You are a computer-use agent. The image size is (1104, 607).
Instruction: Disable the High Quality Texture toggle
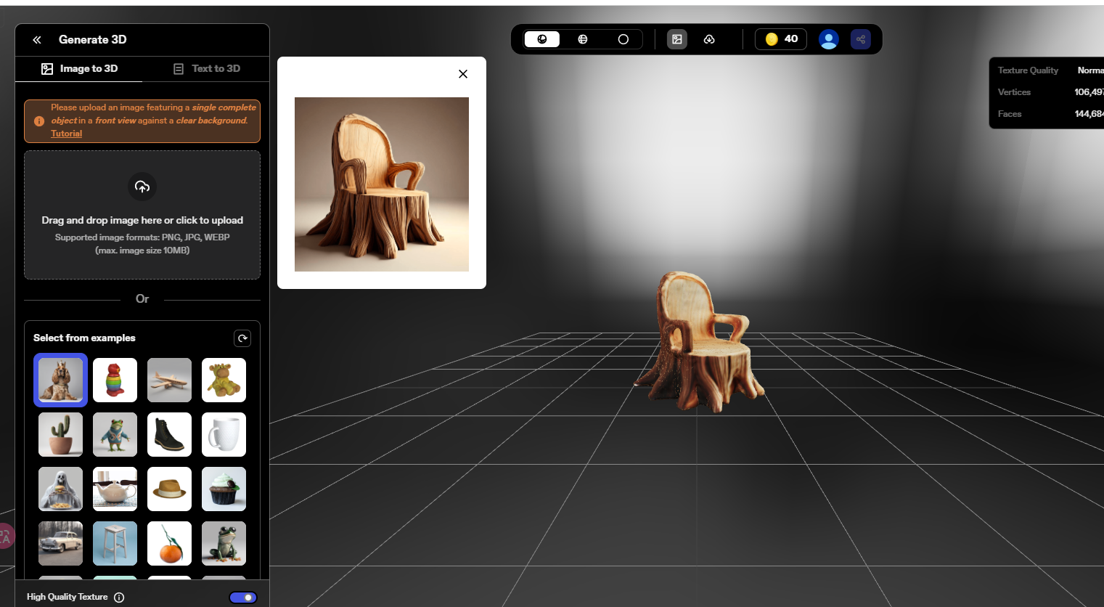pyautogui.click(x=243, y=597)
